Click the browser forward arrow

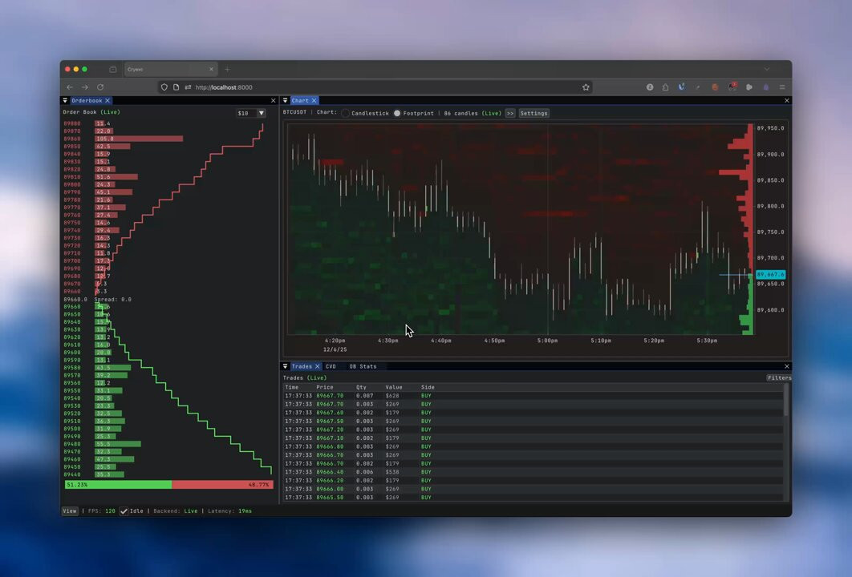click(85, 87)
